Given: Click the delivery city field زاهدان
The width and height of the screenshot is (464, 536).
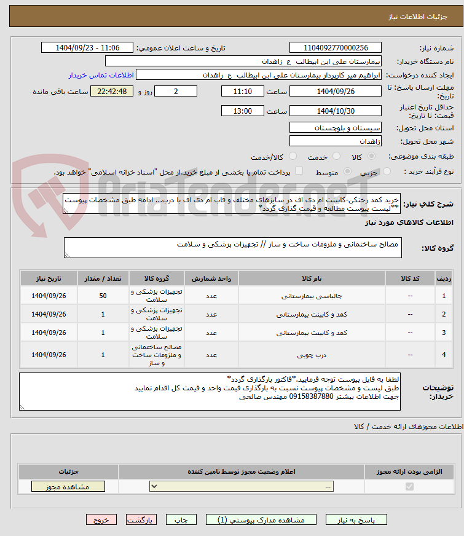Looking at the screenshot, I should [336, 141].
